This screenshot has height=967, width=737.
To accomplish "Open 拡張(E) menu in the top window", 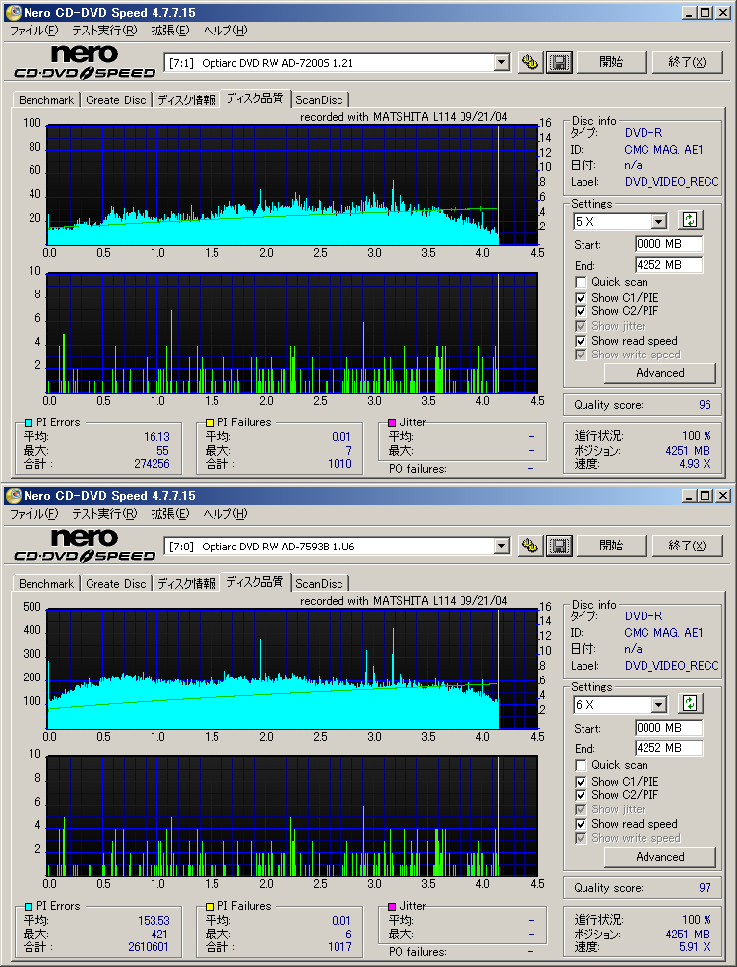I will pyautogui.click(x=170, y=31).
